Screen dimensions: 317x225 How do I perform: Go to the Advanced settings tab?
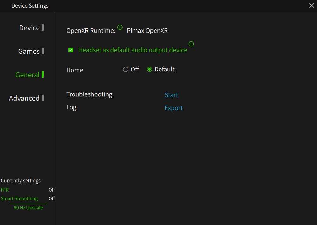24,98
